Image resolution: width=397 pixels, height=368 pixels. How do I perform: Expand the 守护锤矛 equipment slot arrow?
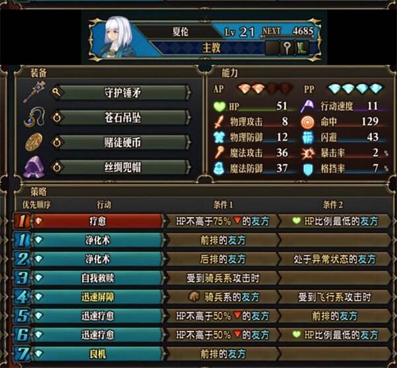click(189, 93)
